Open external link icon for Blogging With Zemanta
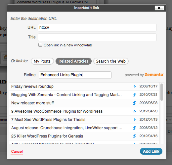Viewport: 172px width, 165px height. coord(135,95)
